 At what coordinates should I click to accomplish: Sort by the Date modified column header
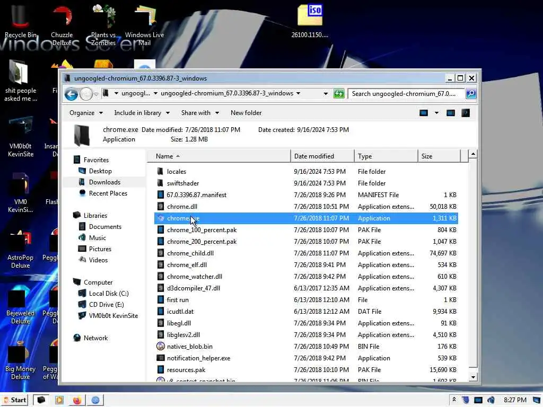(322, 156)
